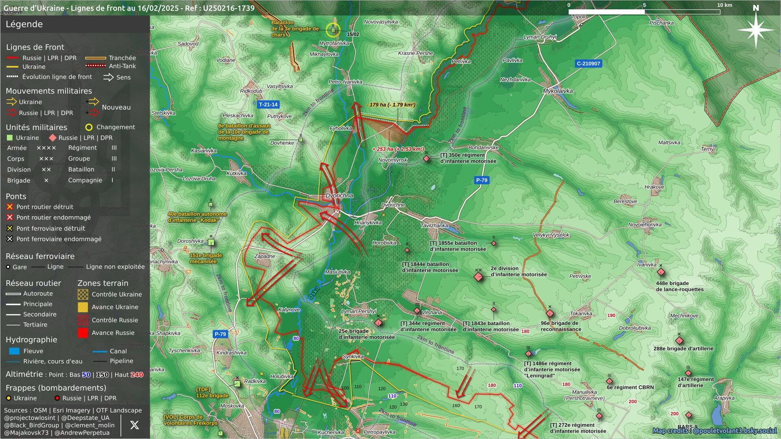Image resolution: width=781 pixels, height=439 pixels.
Task: Click the Lyman Pershyi village label
Action: (x=359, y=311)
